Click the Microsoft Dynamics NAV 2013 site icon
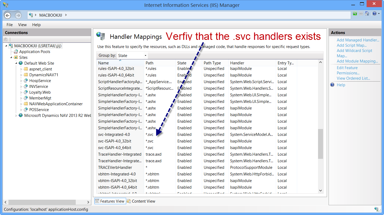384x215 pixels. pyautogui.click(x=21, y=116)
